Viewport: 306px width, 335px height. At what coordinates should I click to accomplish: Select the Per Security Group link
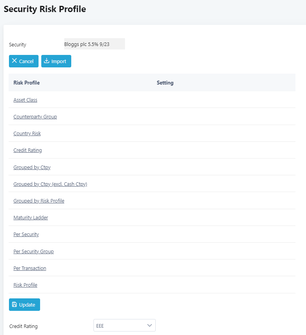[33, 252]
